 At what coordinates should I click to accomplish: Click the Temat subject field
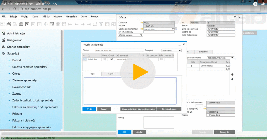(119, 51)
